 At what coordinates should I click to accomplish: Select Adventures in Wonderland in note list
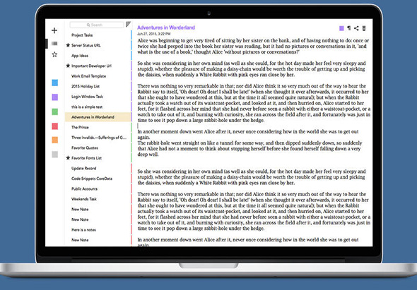98,117
